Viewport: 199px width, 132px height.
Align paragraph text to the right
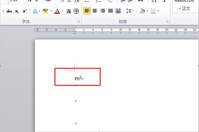point(103,11)
